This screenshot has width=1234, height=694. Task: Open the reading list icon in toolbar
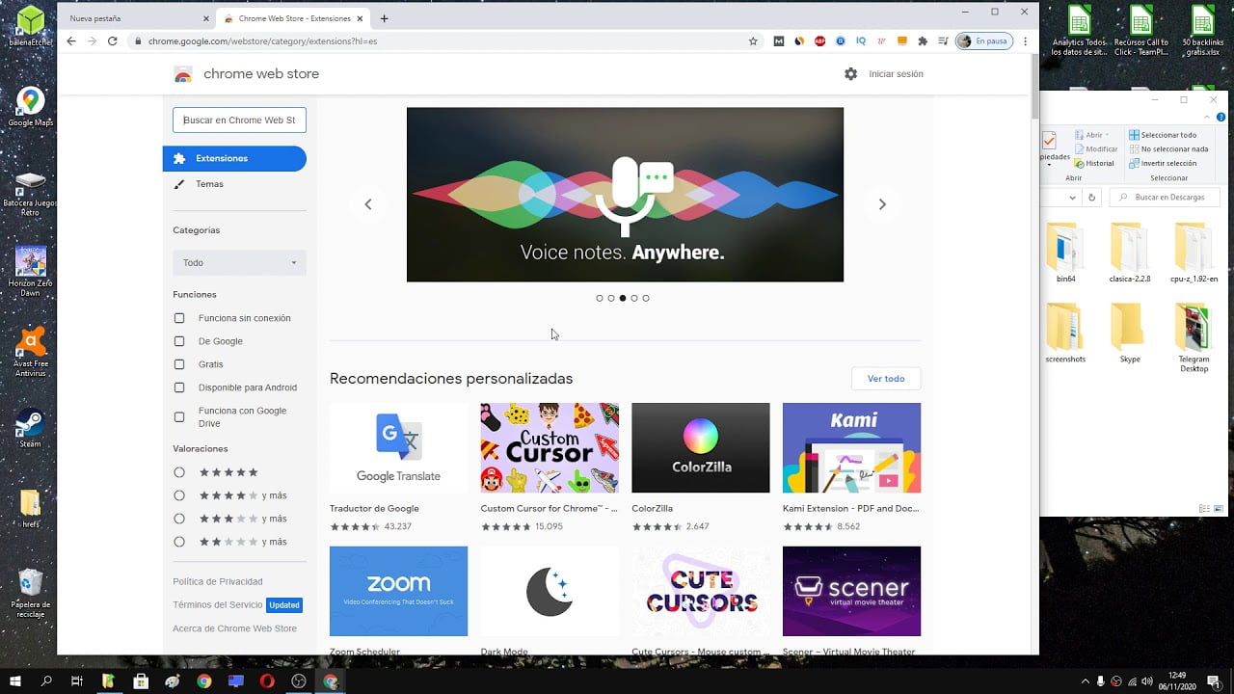click(x=943, y=40)
